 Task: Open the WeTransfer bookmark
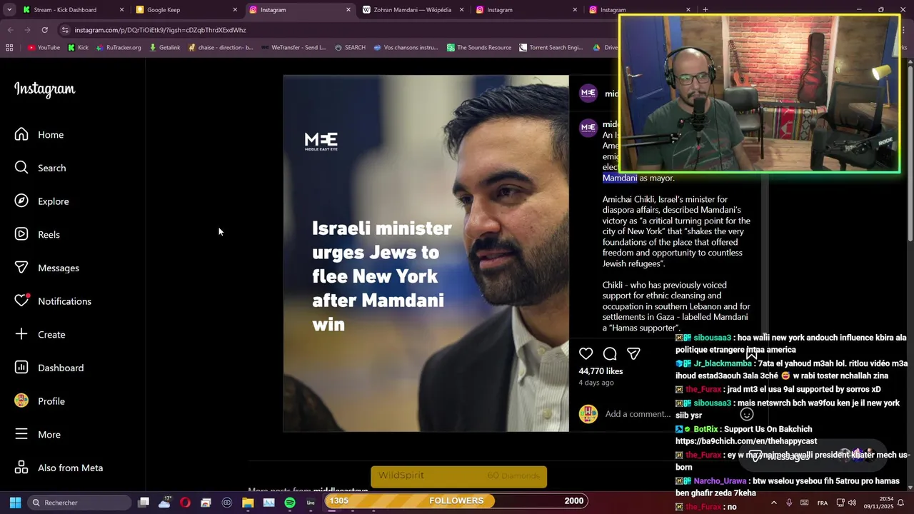[x=293, y=48]
